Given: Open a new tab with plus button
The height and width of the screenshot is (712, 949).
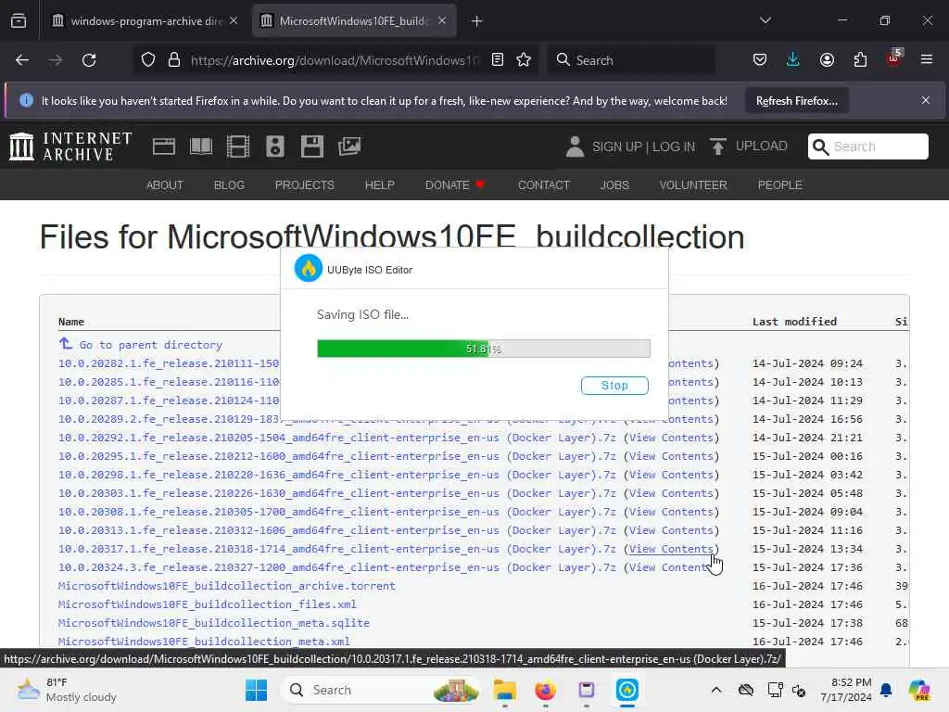Looking at the screenshot, I should point(477,21).
